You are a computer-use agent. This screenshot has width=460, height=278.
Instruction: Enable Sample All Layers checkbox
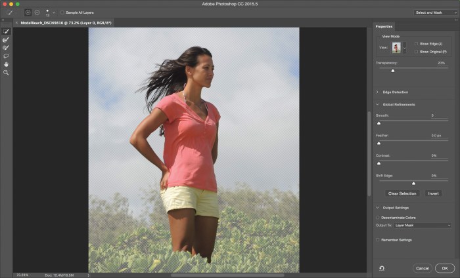pyautogui.click(x=62, y=12)
